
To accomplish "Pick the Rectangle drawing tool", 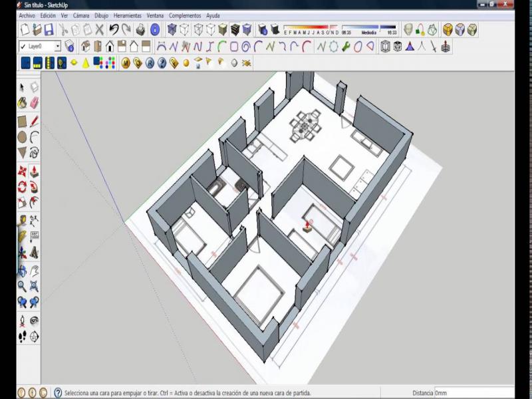I will point(22,121).
